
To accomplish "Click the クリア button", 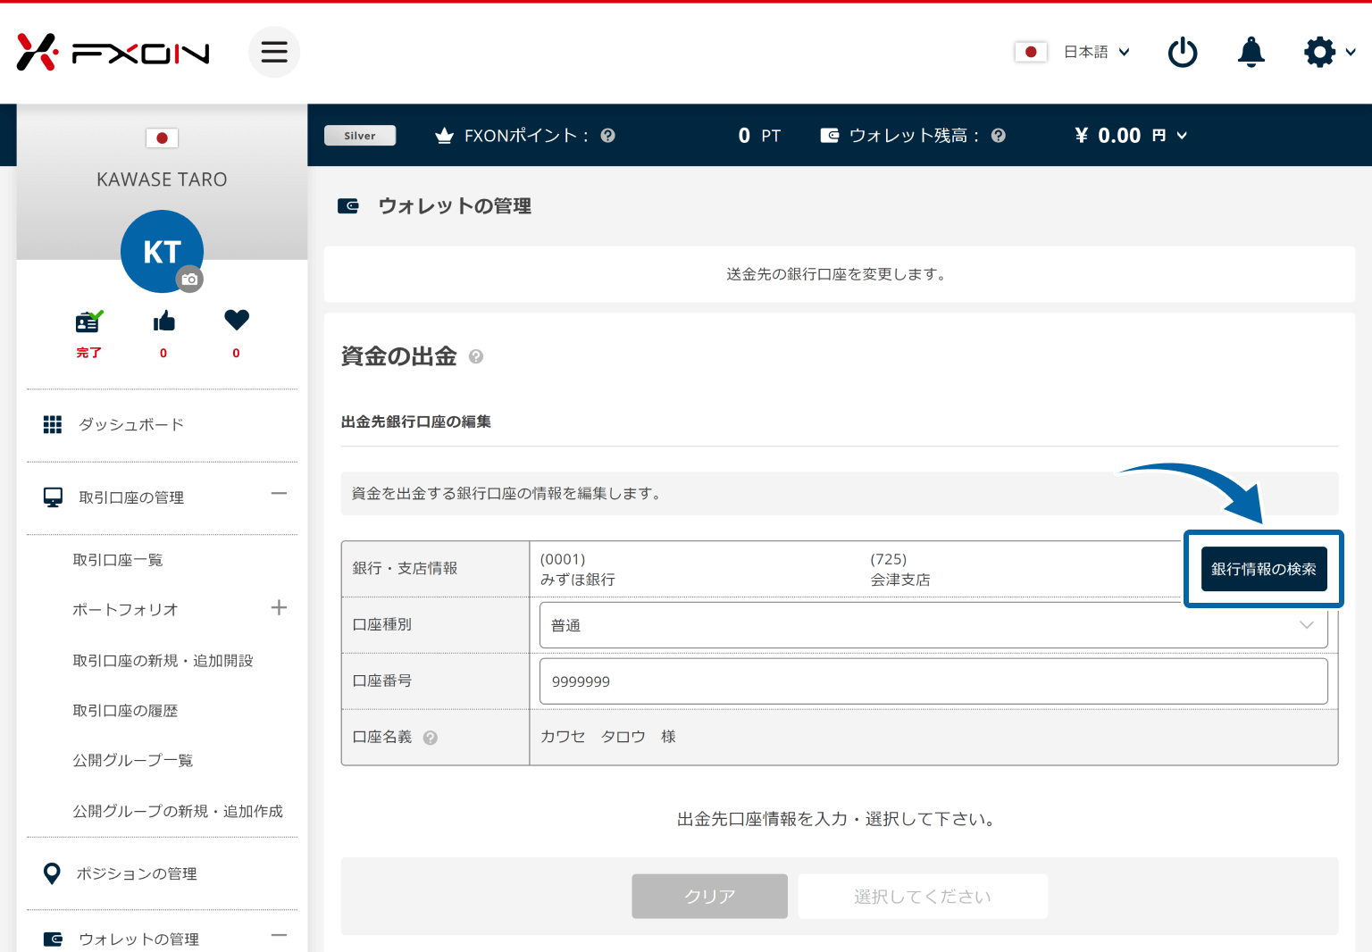I will click(x=710, y=896).
